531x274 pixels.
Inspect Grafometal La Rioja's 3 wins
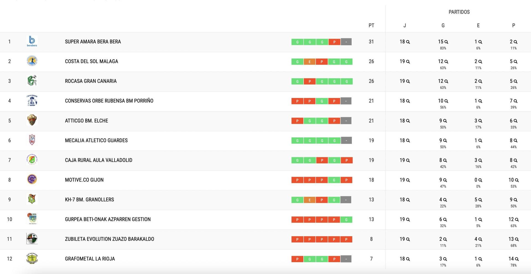[443, 259]
